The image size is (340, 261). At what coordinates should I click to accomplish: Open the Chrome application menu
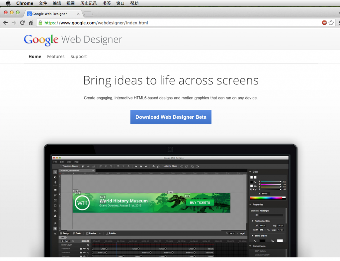tap(25, 3)
